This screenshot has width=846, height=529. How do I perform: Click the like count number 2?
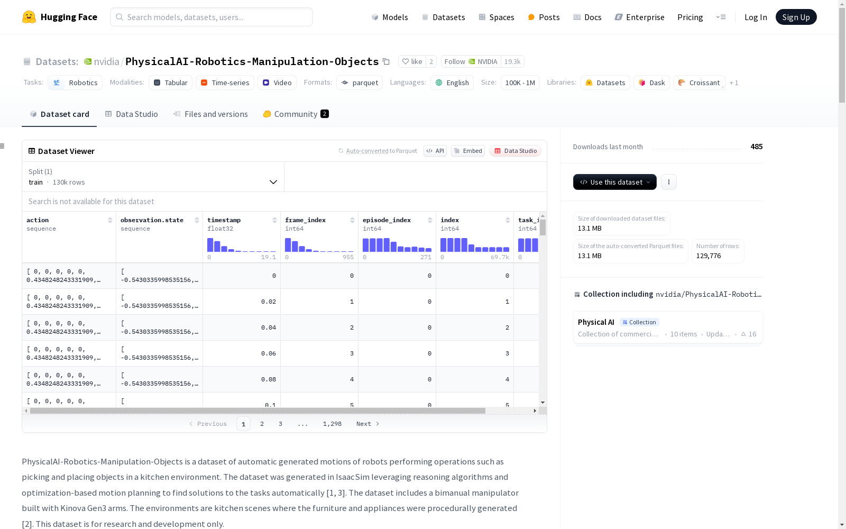[x=431, y=61]
